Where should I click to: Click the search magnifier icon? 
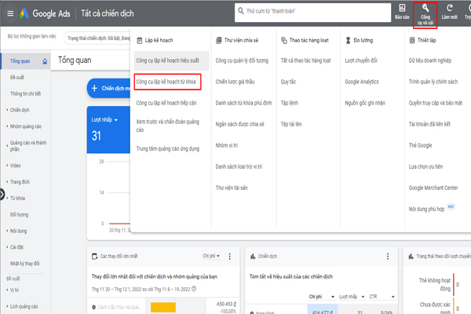click(x=241, y=11)
